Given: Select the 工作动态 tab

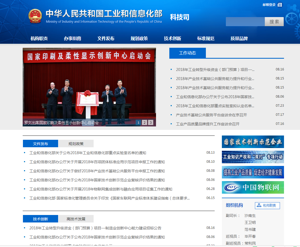Looking at the screenshot, I should [187, 53].
